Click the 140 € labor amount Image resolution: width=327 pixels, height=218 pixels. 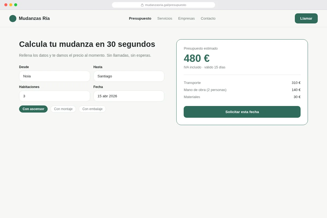click(296, 90)
